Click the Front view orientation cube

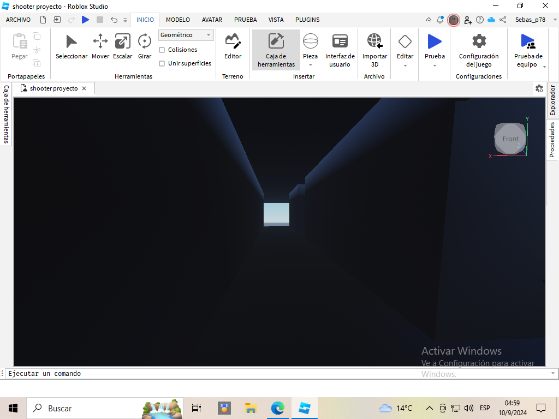coord(510,139)
